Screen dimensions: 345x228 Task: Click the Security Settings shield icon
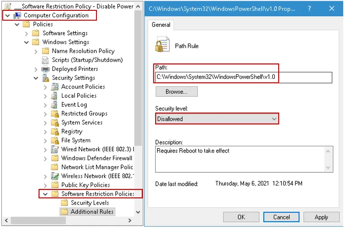45,78
